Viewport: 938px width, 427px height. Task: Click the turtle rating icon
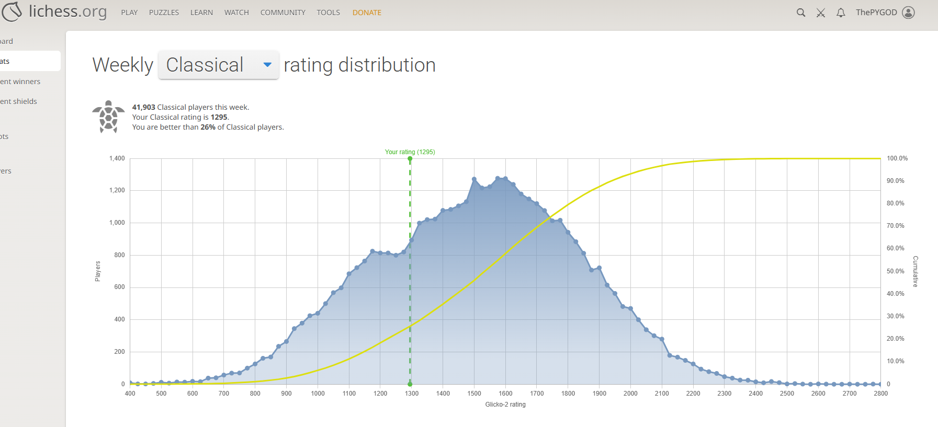tap(108, 117)
